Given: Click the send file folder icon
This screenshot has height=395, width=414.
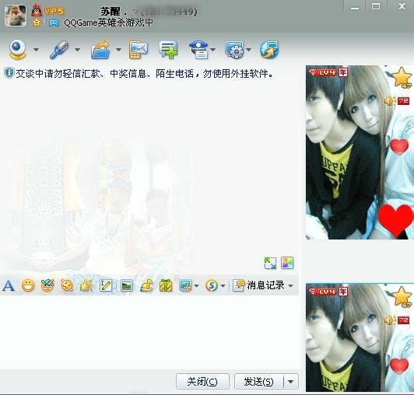Looking at the screenshot, I should 100,50.
